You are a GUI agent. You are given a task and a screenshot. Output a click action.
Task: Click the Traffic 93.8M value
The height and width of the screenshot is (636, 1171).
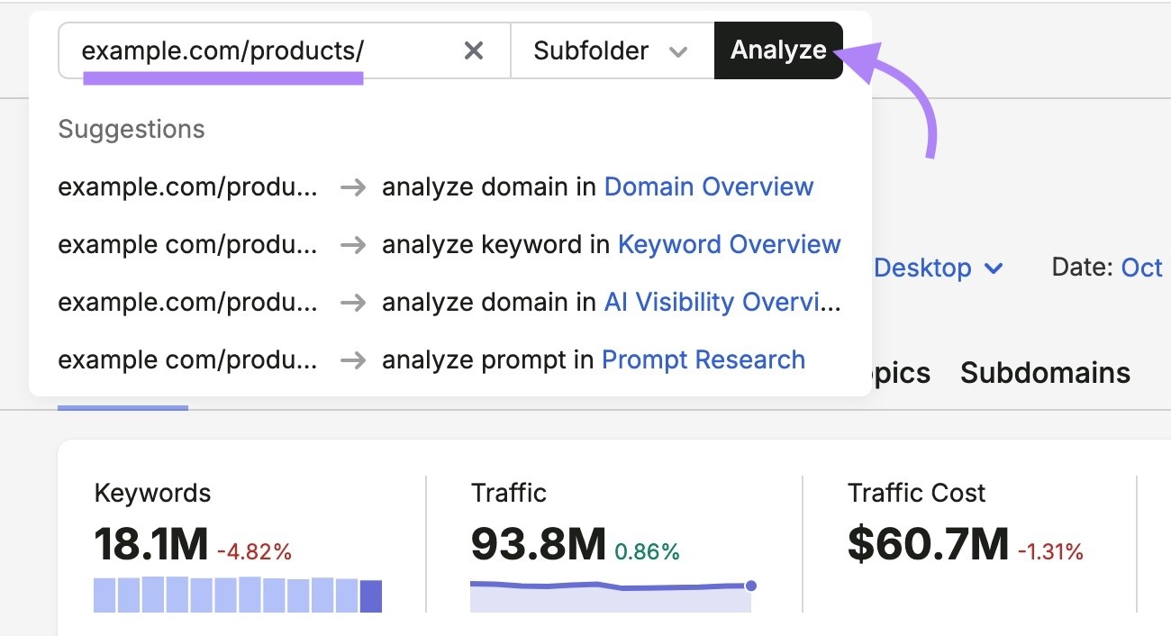pos(539,543)
